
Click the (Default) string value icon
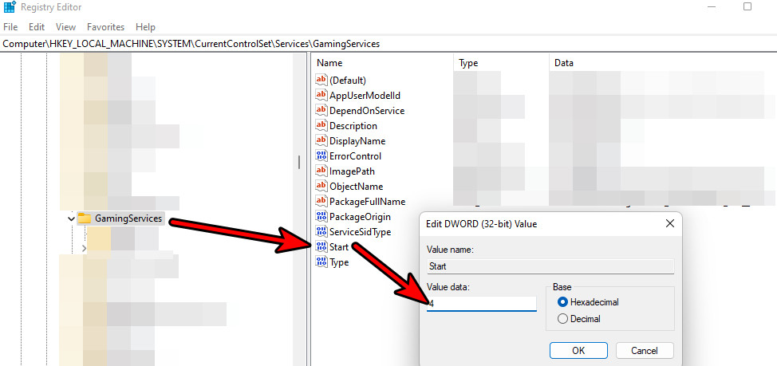(x=321, y=80)
